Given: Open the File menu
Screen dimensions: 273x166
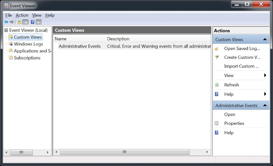Looking at the screenshot, I should [8, 15].
